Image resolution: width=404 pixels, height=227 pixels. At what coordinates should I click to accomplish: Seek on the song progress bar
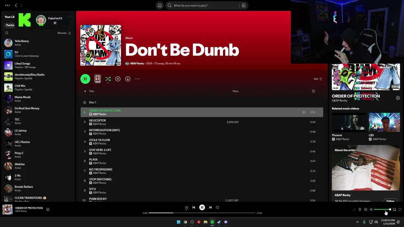pyautogui.click(x=202, y=213)
